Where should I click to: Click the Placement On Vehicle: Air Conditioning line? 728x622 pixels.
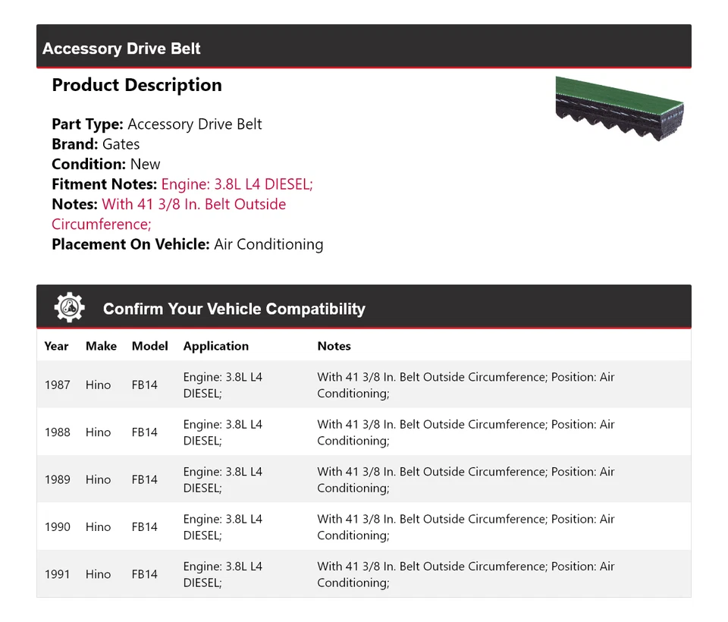click(x=187, y=244)
